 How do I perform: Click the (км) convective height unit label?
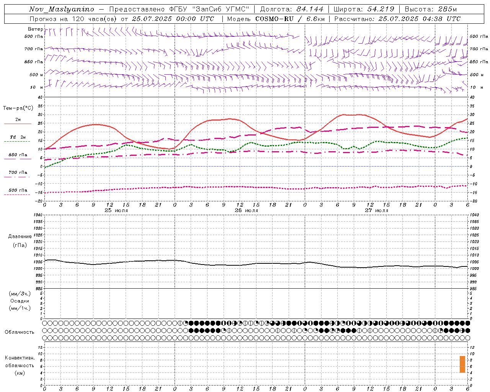tap(20, 373)
